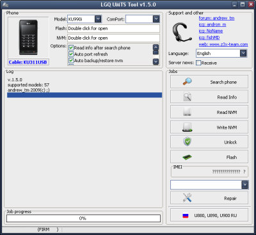
Task: Click options list scroll up arrow
Action: (156, 47)
